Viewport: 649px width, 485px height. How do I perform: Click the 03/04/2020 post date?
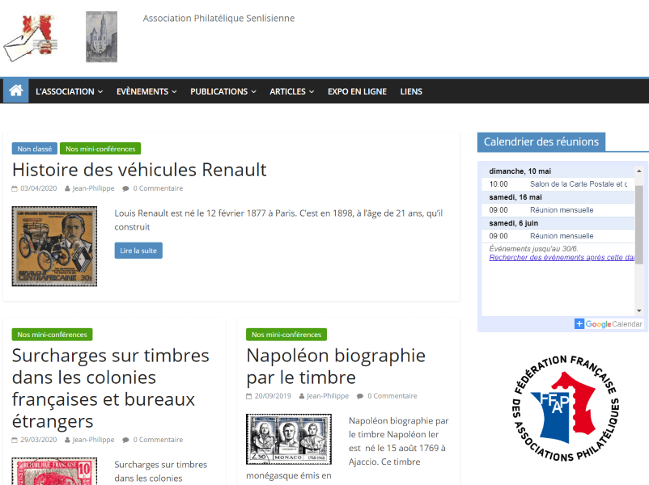coord(39,188)
